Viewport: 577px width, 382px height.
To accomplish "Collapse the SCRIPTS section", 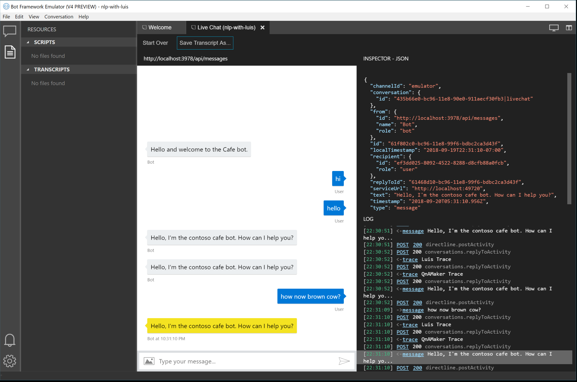I will 28,42.
